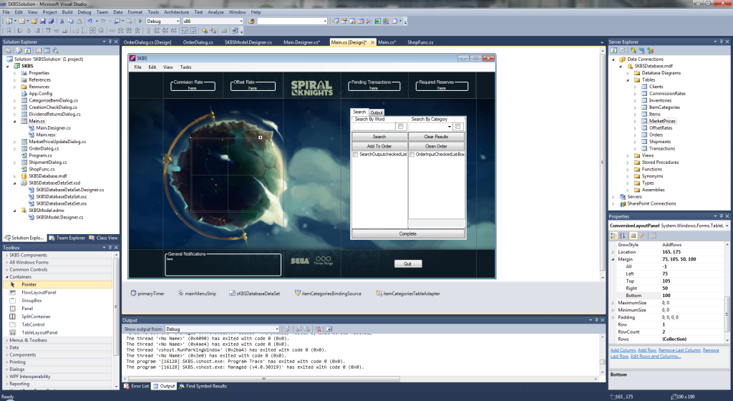Viewport: 733px width, 401px height.
Task: Open the Architecture menu
Action: click(x=176, y=12)
